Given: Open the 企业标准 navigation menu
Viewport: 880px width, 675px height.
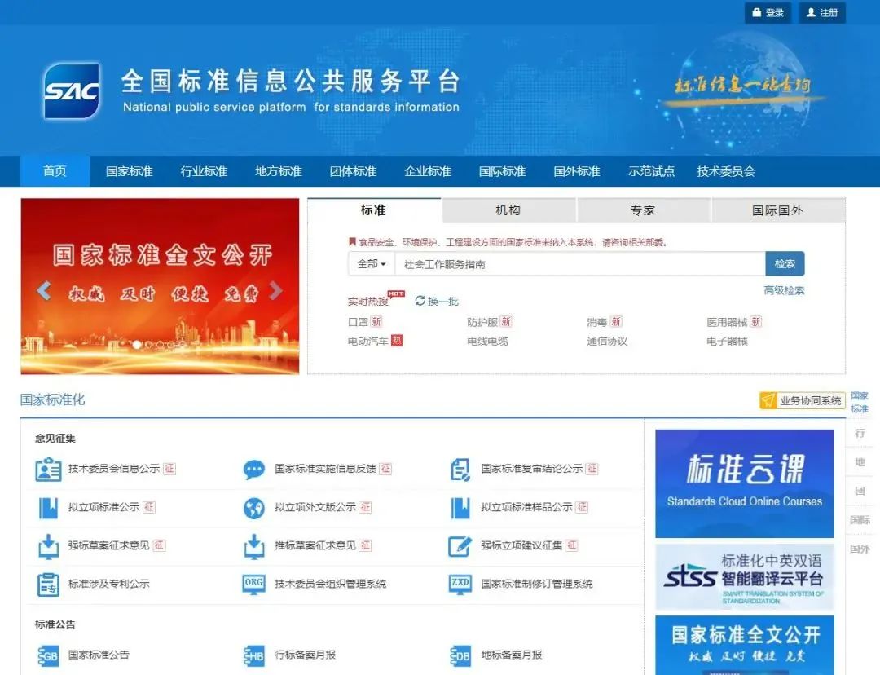Looking at the screenshot, I should 428,171.
